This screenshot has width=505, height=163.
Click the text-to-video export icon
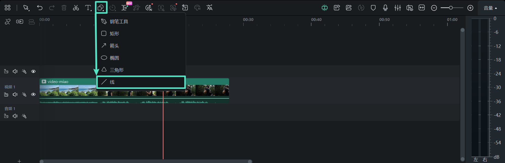point(337,8)
